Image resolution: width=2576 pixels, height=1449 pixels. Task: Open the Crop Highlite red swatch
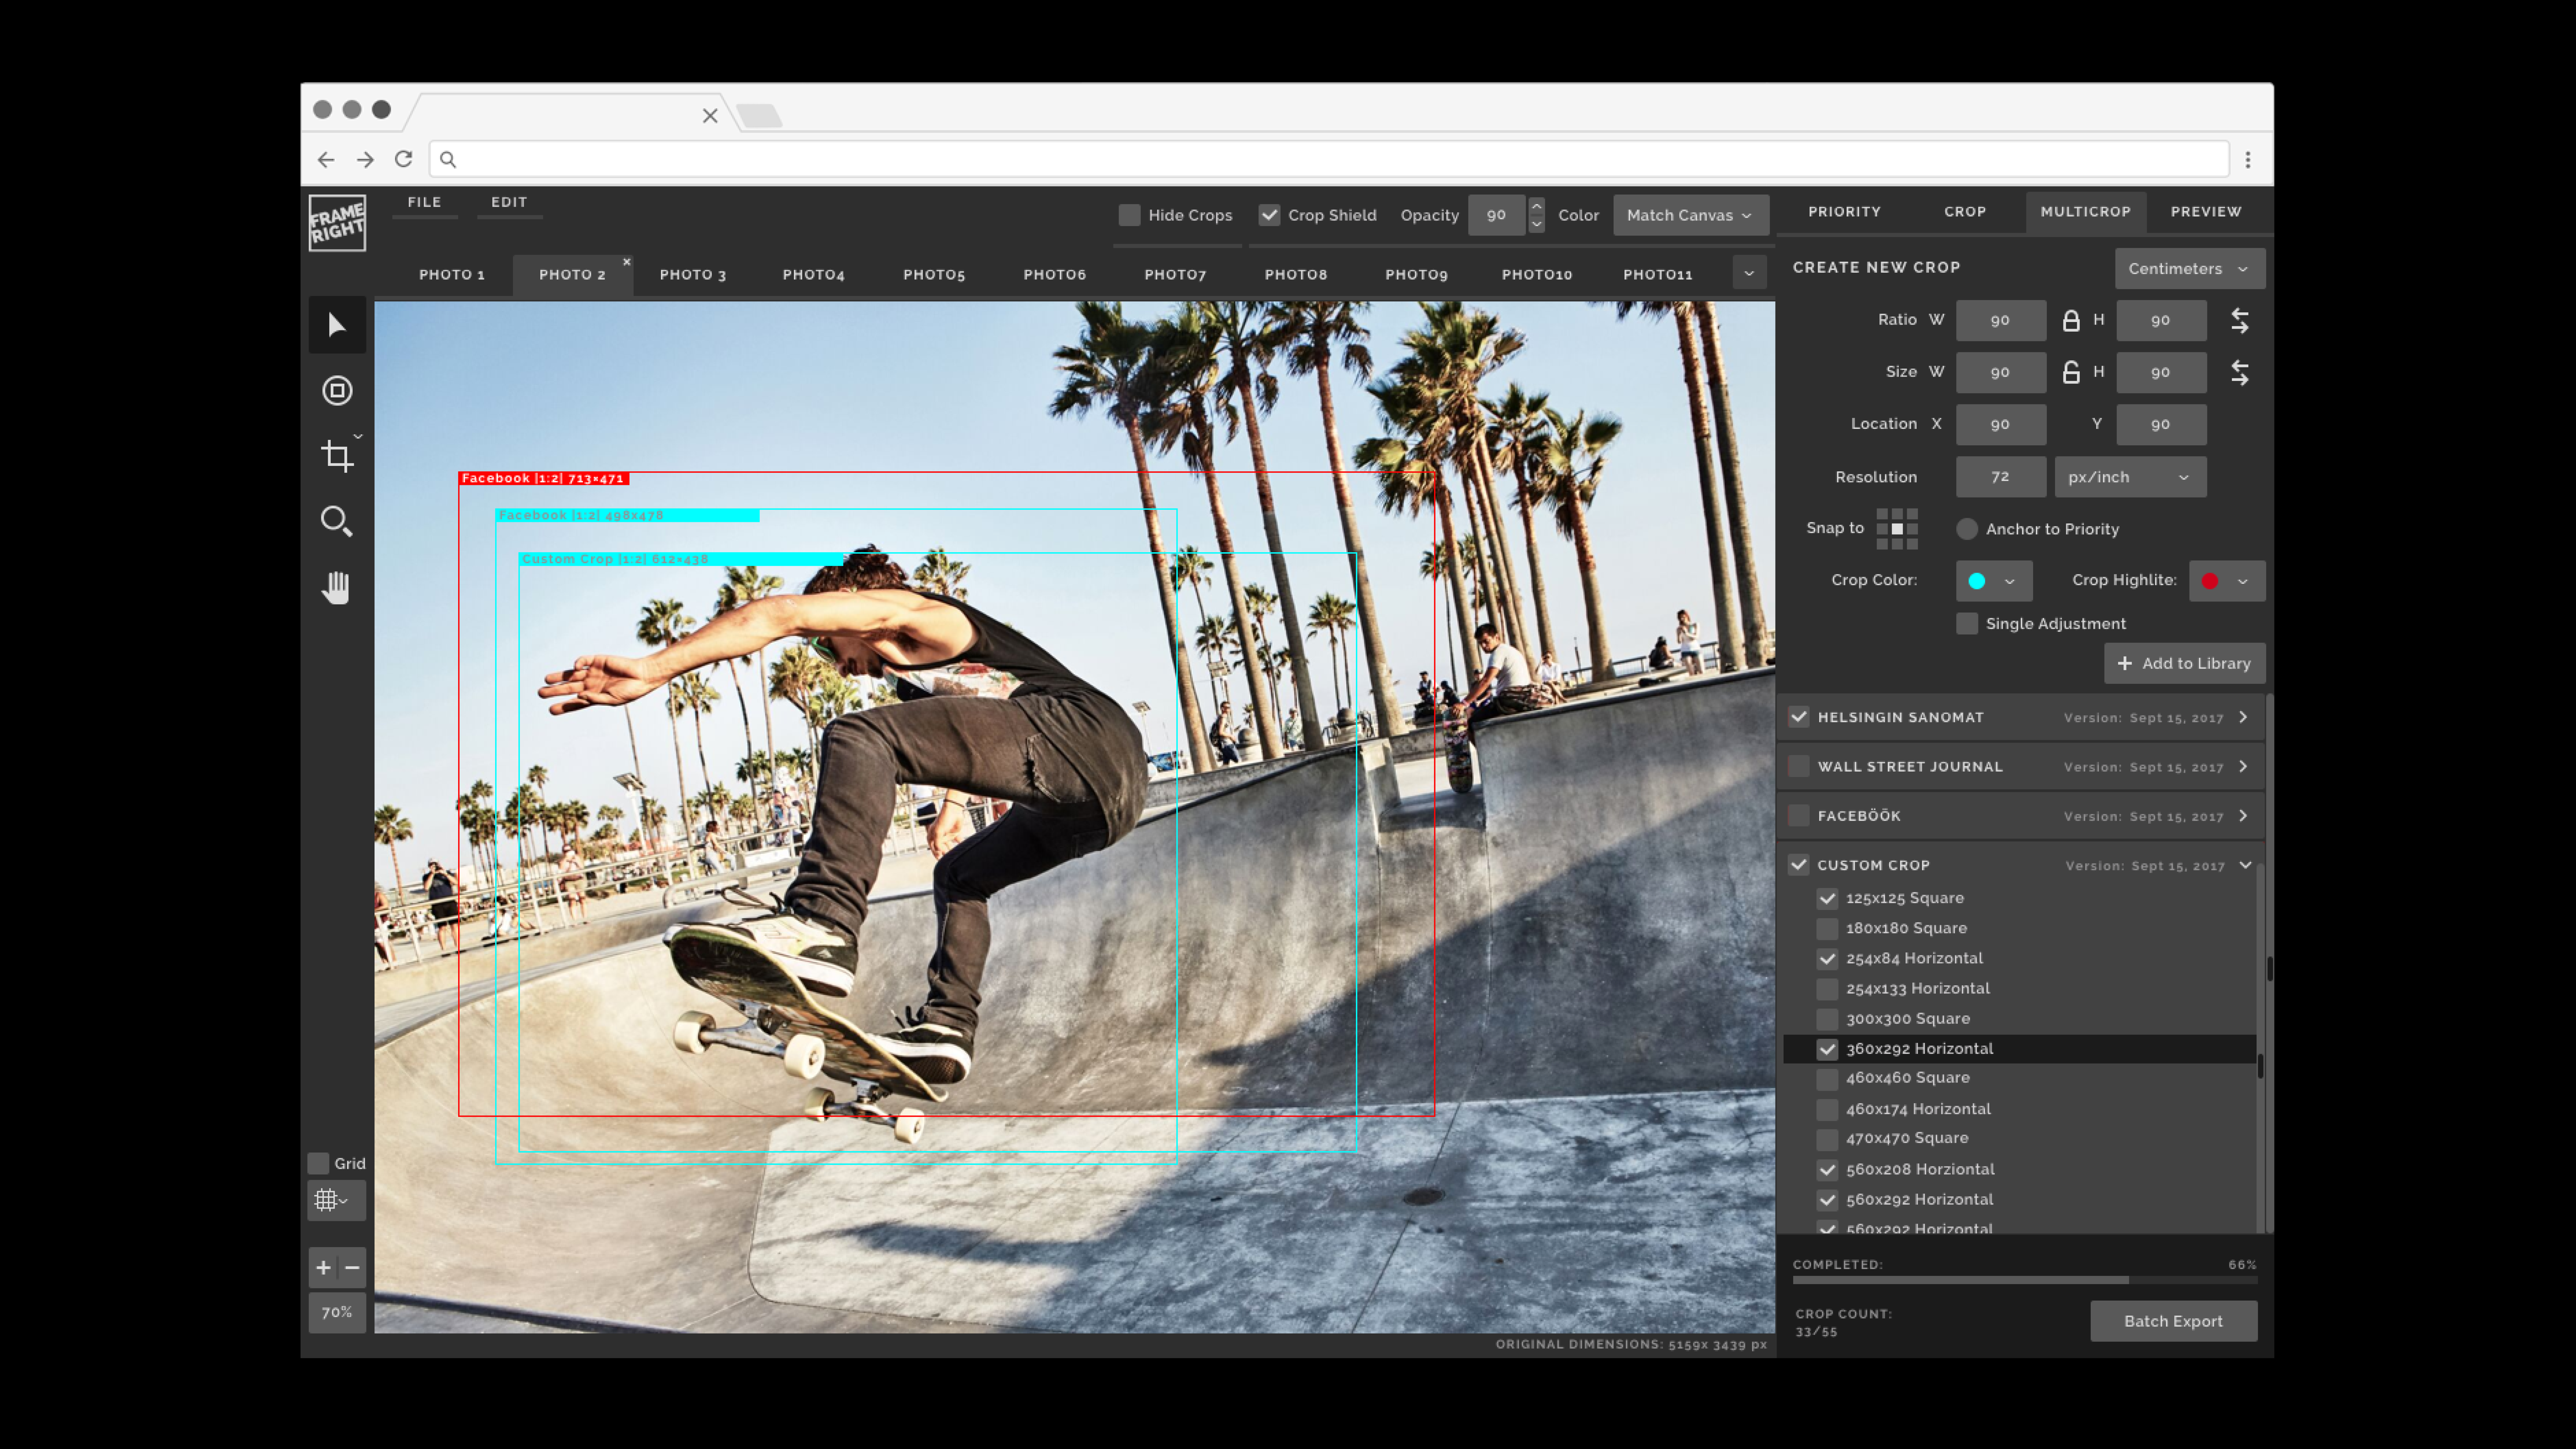pyautogui.click(x=2227, y=581)
